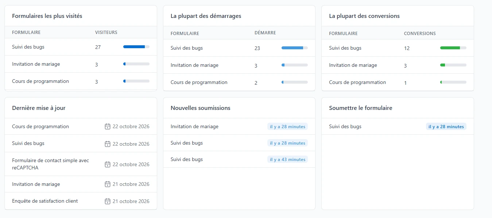Click time badge in Soumettre le formulaire card
The image size is (492, 218).
coord(446,127)
